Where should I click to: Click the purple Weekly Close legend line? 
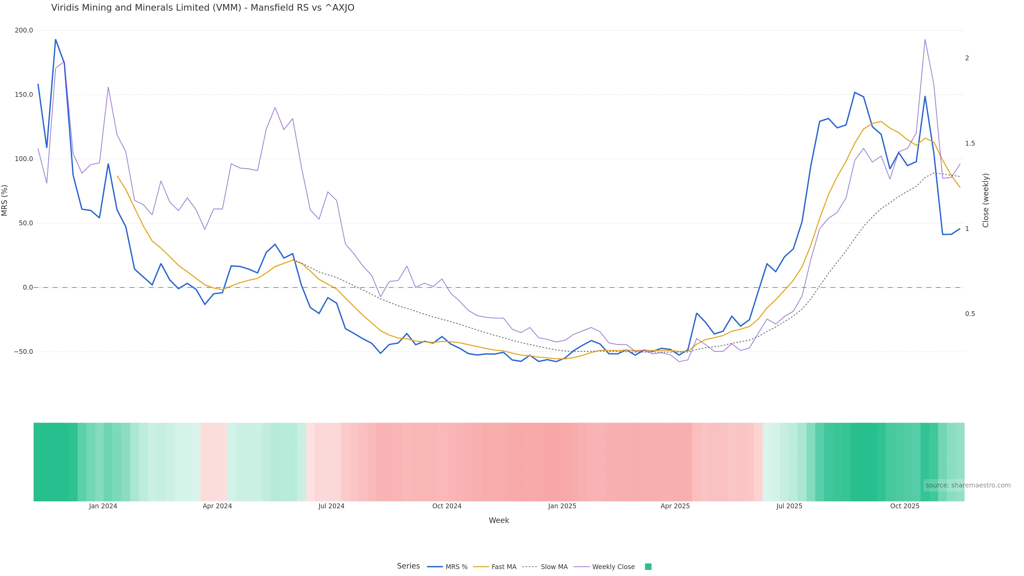point(582,567)
